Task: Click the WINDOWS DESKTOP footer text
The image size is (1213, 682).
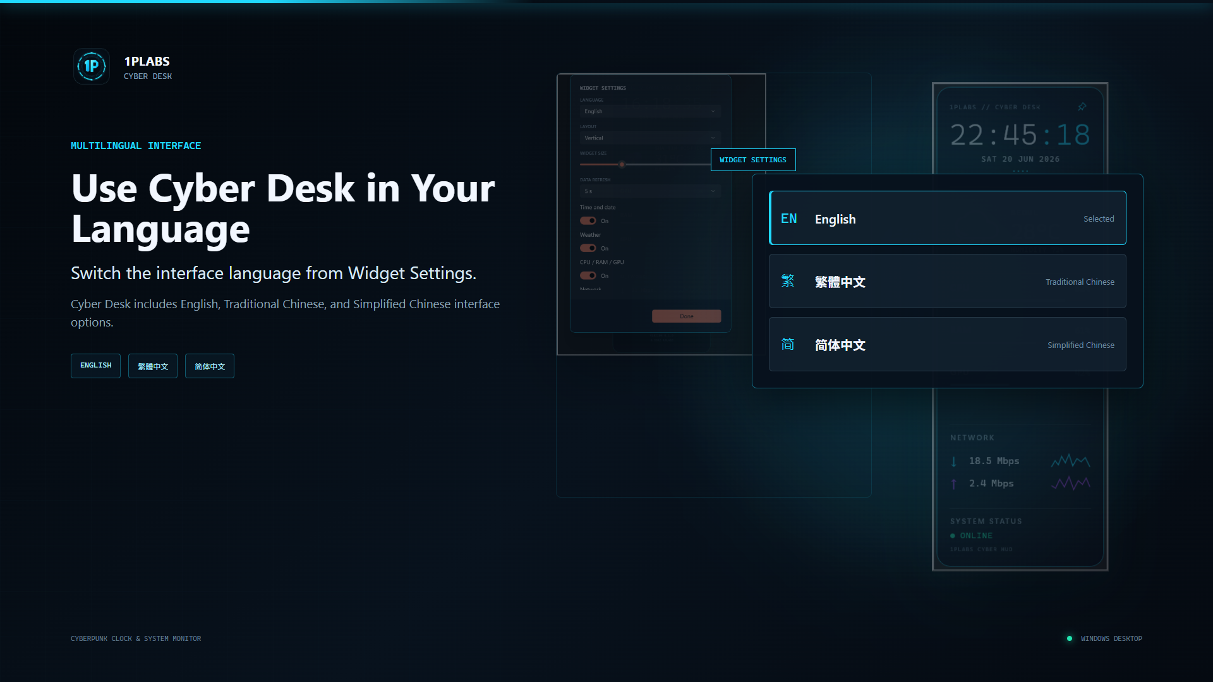Action: pos(1111,638)
